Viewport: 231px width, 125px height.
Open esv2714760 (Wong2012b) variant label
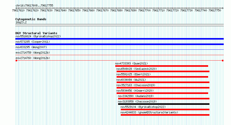pyautogui.click(x=33, y=58)
